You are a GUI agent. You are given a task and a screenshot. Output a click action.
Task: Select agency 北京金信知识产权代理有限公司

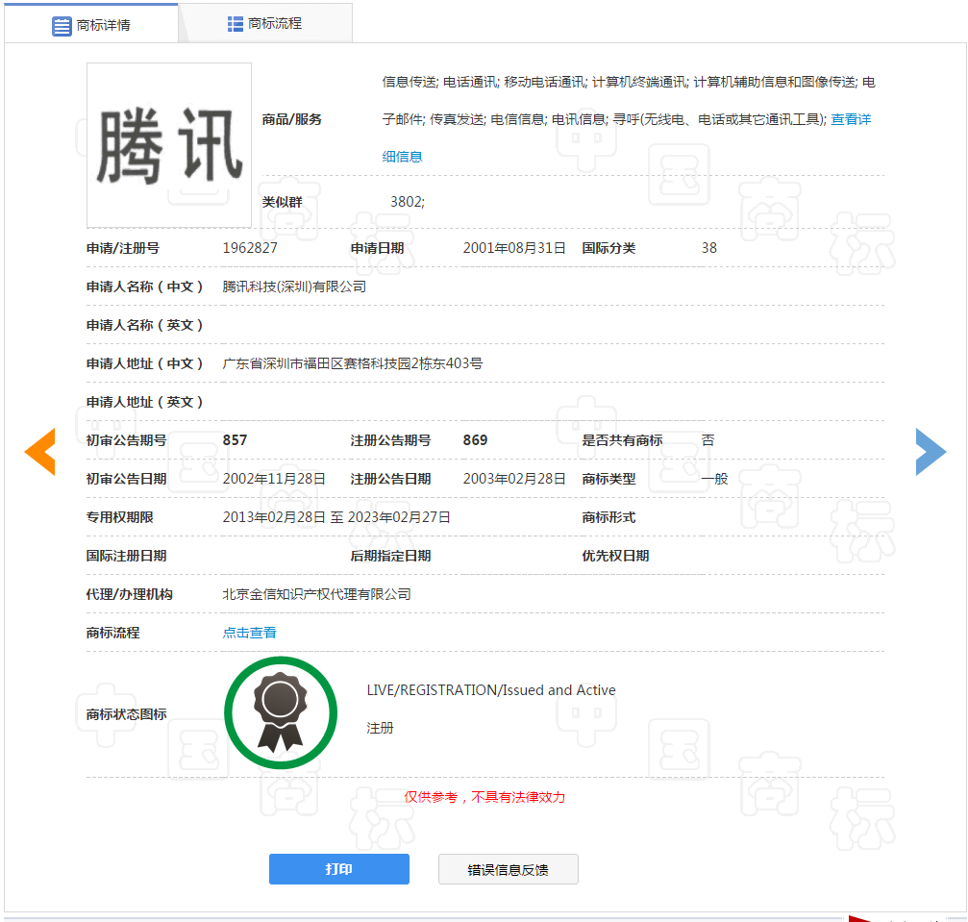316,594
